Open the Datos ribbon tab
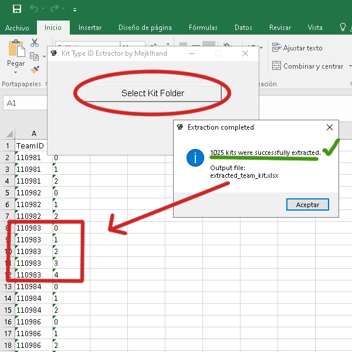This screenshot has width=352, height=352. tap(243, 28)
